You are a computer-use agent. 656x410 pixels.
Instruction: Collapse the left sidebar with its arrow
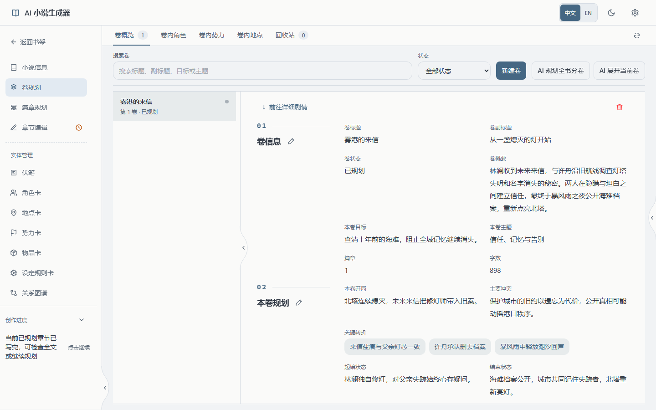point(105,388)
